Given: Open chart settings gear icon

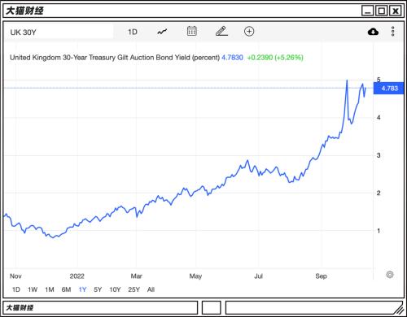Looking at the screenshot, I should tap(390, 275).
